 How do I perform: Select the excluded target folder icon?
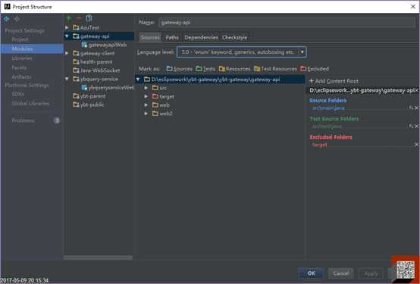pos(155,96)
